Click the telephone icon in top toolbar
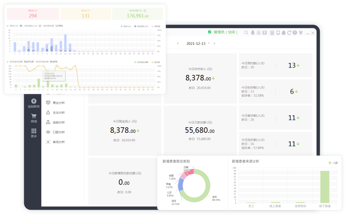 (x=264, y=33)
